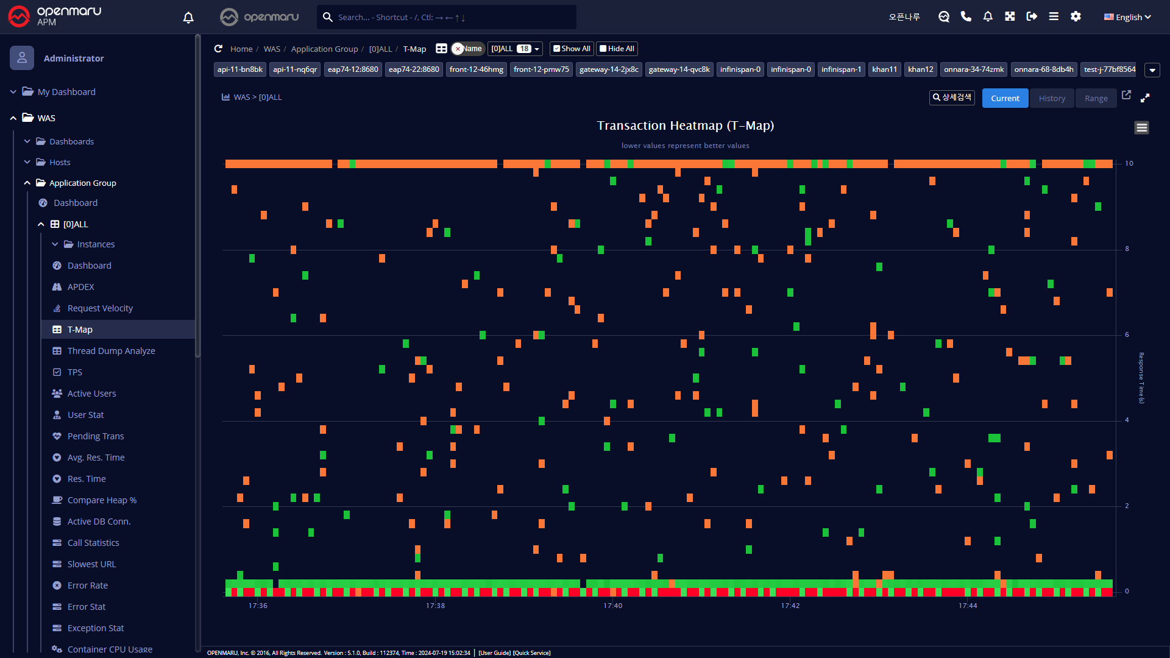Click the notification bell in sidebar header

pos(188,18)
